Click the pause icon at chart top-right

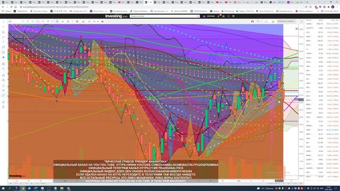coord(296,29)
